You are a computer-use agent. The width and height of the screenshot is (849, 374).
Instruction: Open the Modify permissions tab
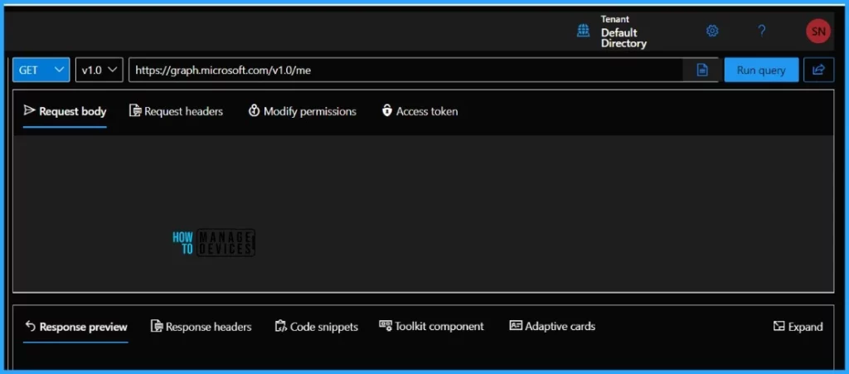[x=302, y=111]
